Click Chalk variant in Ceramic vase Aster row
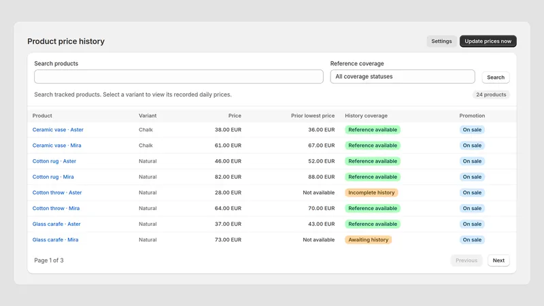 [x=146, y=130]
